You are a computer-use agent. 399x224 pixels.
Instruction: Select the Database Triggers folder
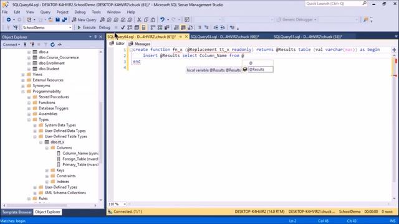pyautogui.click(x=50, y=108)
